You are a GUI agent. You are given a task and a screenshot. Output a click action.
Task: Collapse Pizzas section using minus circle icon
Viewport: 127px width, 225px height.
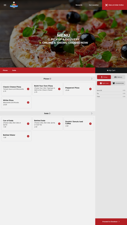pos(50,79)
